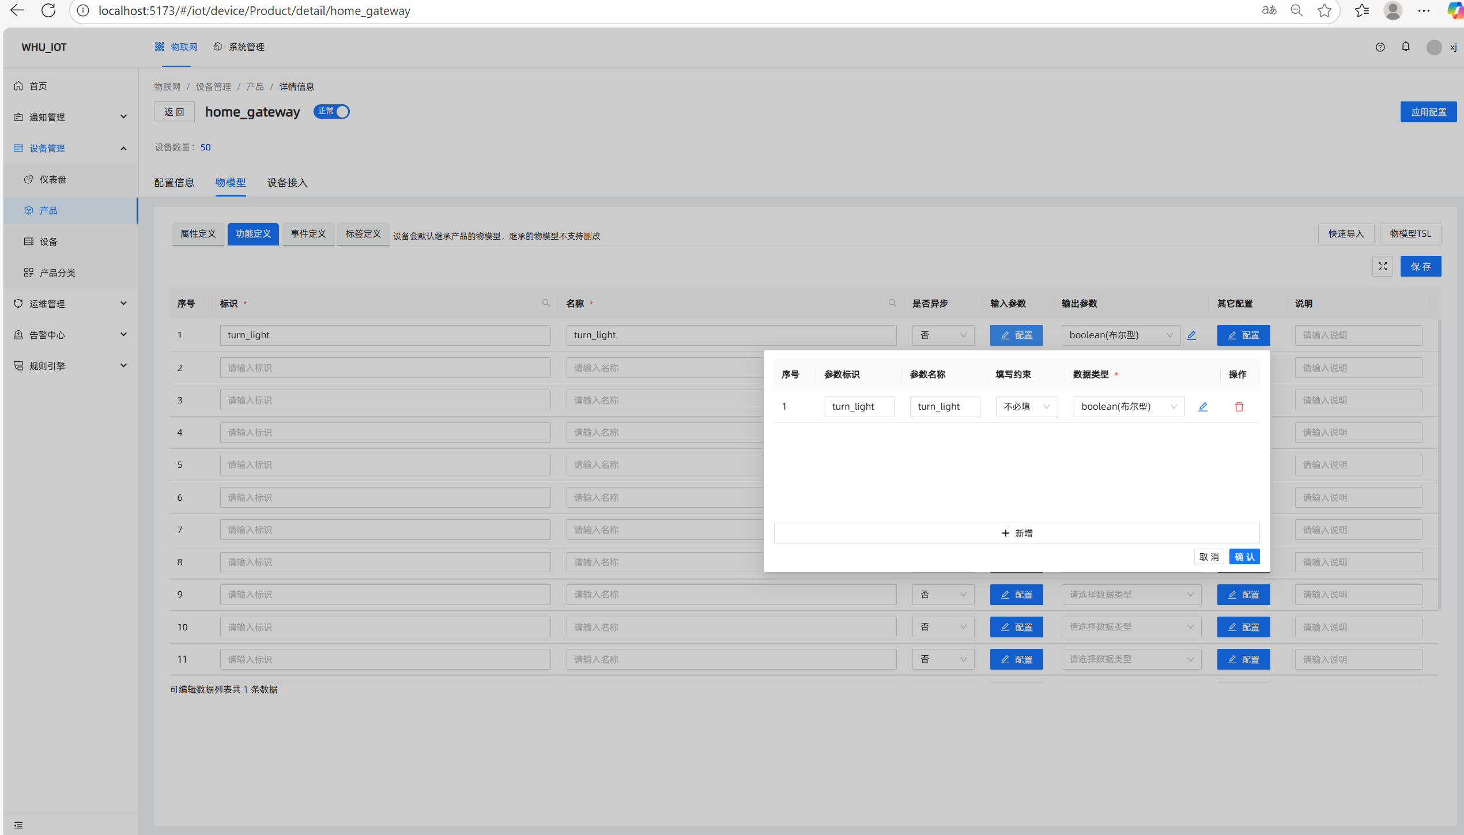Open the 不必填 constraint dropdown
This screenshot has height=835, width=1464.
1026,407
